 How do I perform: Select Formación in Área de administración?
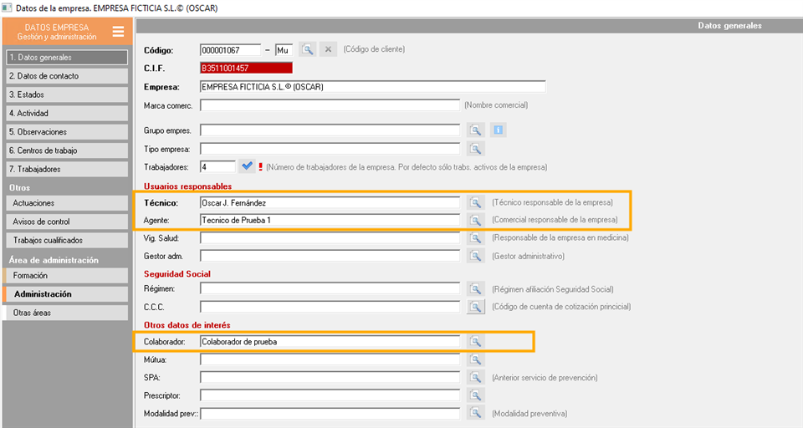(x=65, y=275)
